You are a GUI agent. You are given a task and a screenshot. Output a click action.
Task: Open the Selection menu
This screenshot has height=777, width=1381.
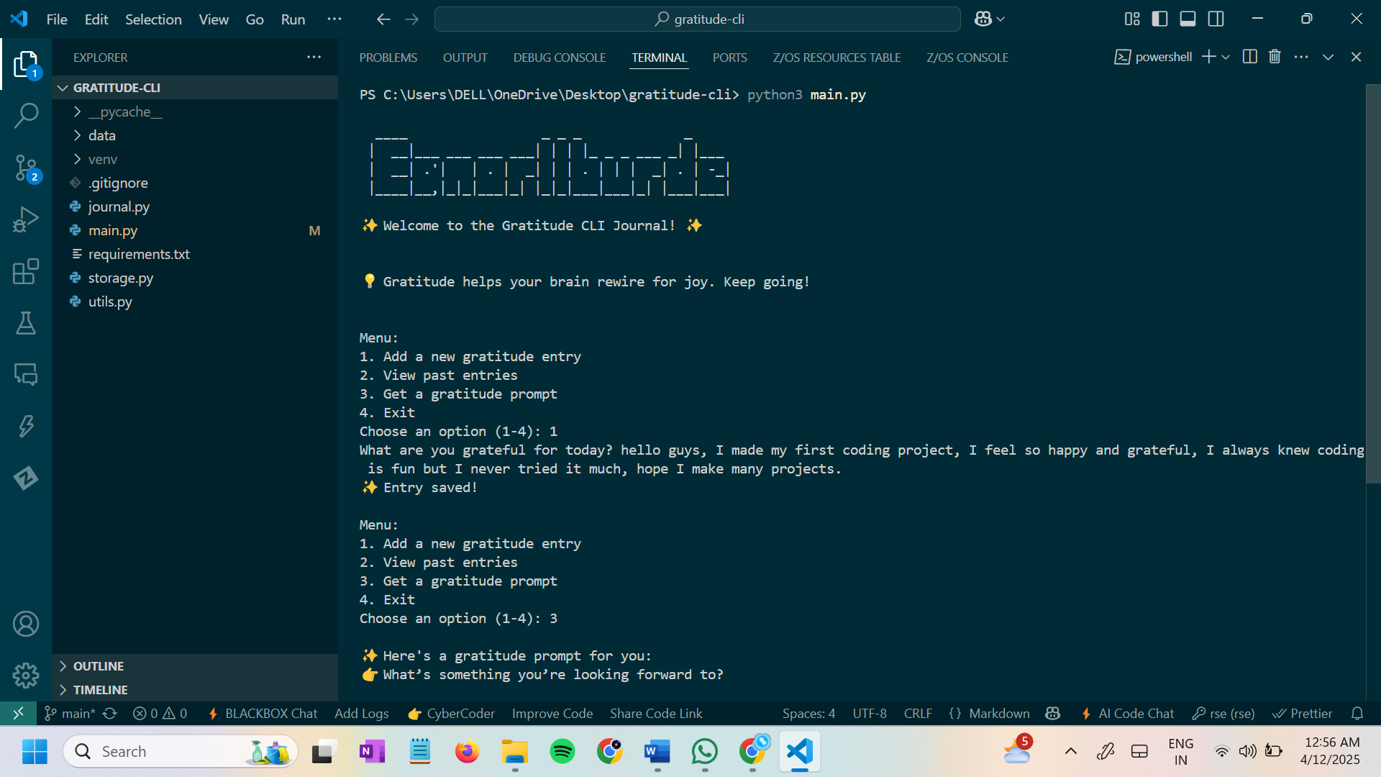pos(153,19)
